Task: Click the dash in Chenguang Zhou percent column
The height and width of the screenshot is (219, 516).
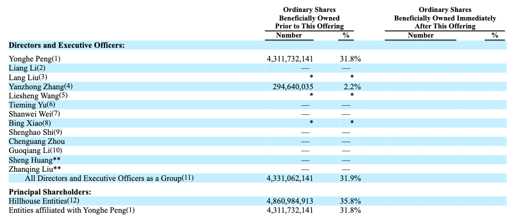Action: pyautogui.click(x=346, y=142)
